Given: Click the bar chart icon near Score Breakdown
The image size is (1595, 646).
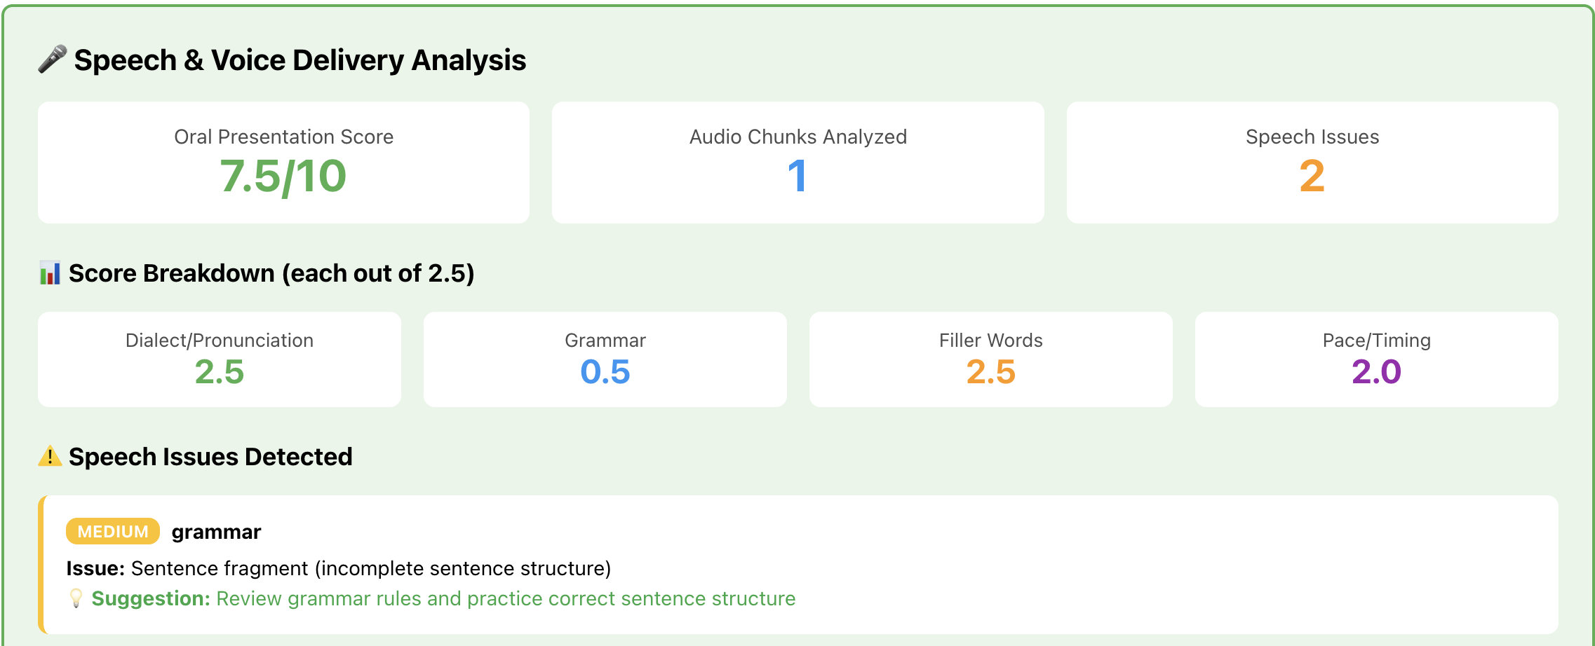Looking at the screenshot, I should coord(50,273).
